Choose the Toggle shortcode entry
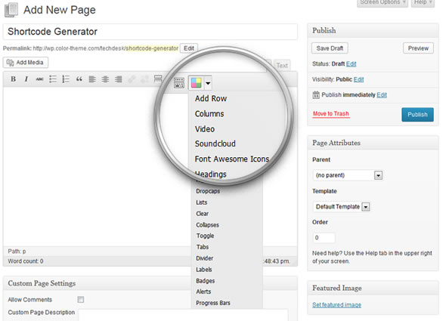The image size is (446, 321). [205, 236]
